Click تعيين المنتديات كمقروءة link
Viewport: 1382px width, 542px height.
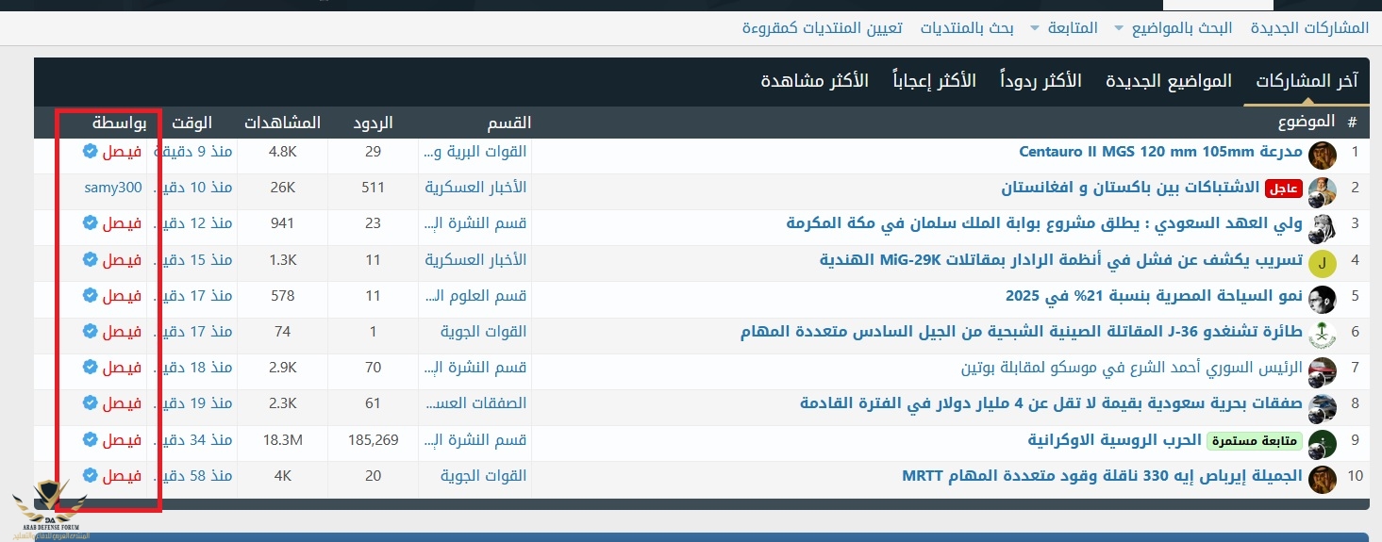point(823,27)
